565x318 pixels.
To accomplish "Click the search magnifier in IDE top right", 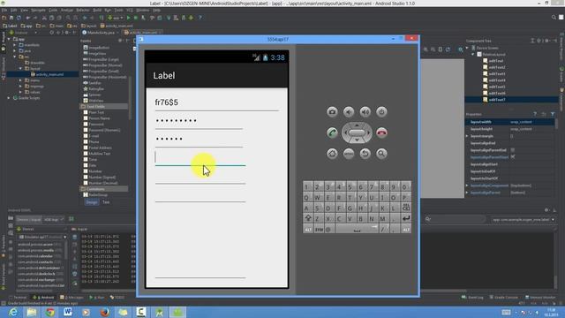I will point(554,18).
